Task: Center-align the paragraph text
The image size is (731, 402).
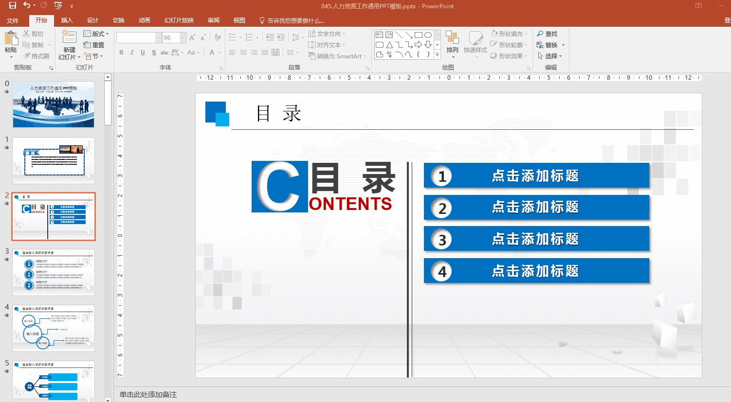Action: click(243, 52)
